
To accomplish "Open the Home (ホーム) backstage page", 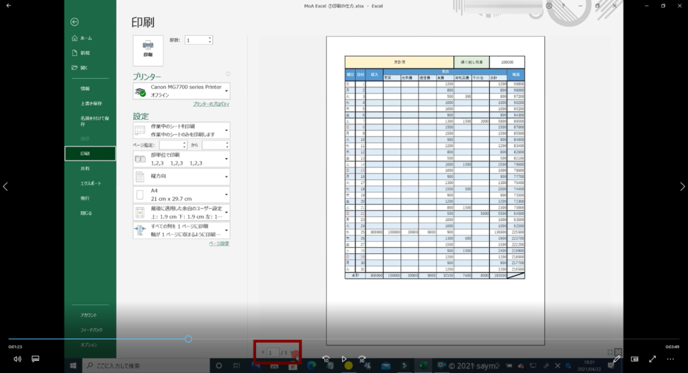I will [x=86, y=38].
